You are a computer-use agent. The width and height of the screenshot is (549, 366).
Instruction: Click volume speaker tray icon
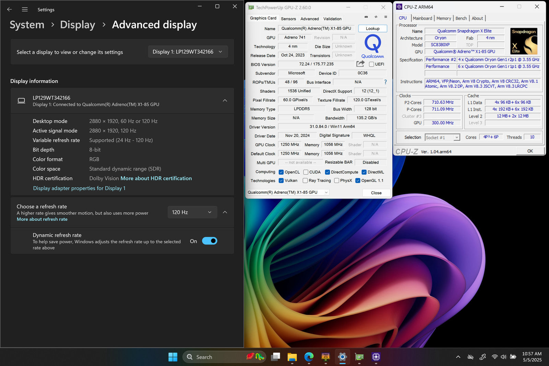pyautogui.click(x=503, y=357)
